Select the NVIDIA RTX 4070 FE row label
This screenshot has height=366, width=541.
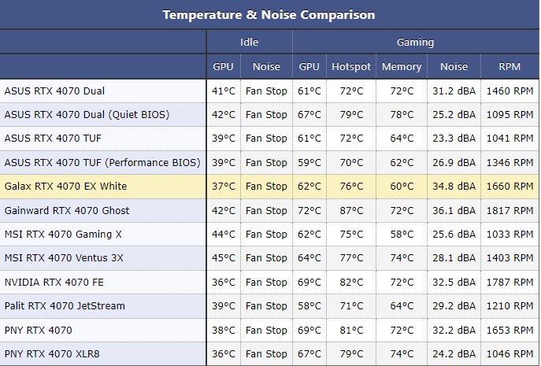point(54,283)
